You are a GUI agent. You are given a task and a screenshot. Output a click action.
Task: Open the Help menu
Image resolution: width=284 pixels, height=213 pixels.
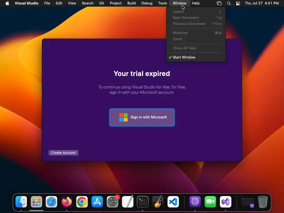point(196,3)
